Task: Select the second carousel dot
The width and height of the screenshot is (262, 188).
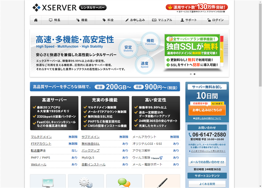Action: coord(195,74)
